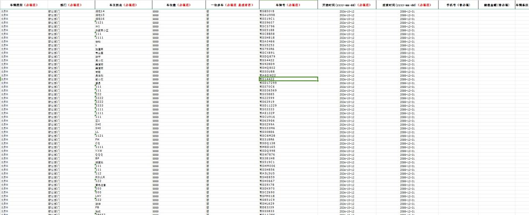This screenshot has height=215, width=529.
Task: Click the owner name cell QQQ
Action: tap(123, 155)
